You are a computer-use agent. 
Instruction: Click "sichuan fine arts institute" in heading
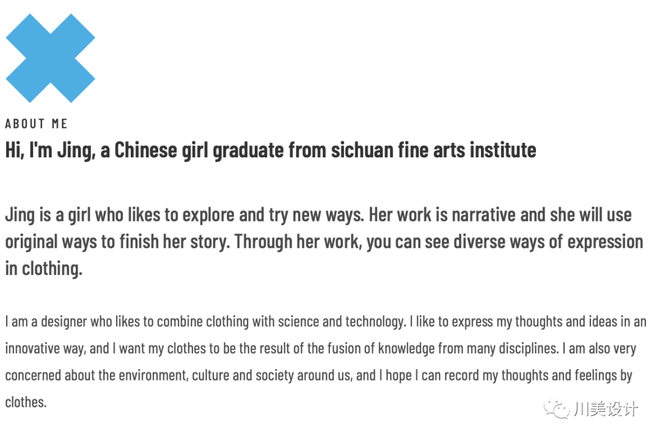click(x=433, y=150)
